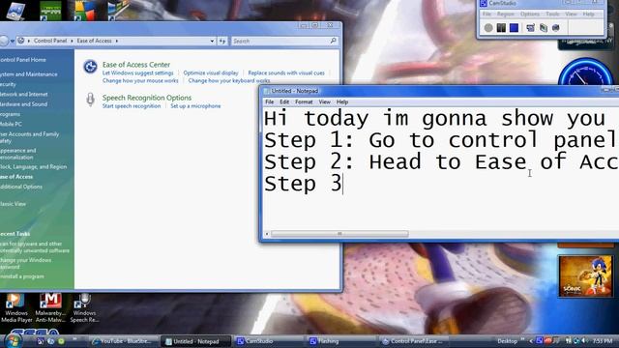Click the Notepad horizontal scrollbar thumb

pyautogui.click(x=339, y=234)
